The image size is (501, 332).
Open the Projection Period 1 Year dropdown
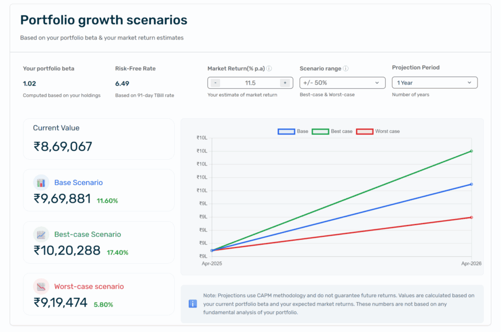(x=434, y=83)
